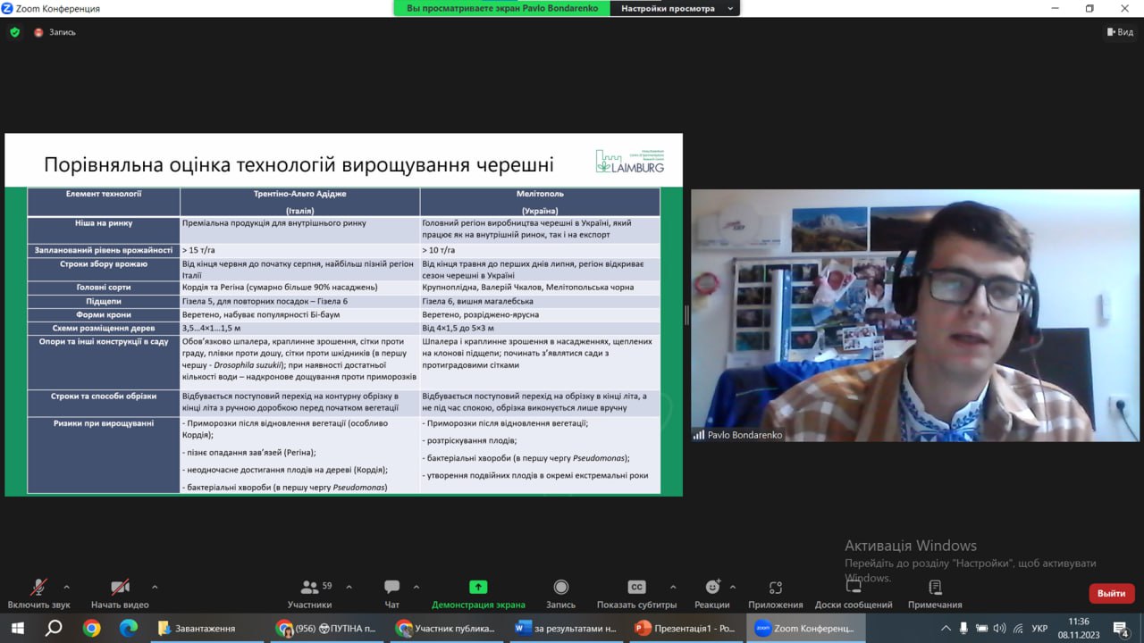Image resolution: width=1144 pixels, height=643 pixels.
Task: Open the Вид view layout button
Action: point(1120,32)
